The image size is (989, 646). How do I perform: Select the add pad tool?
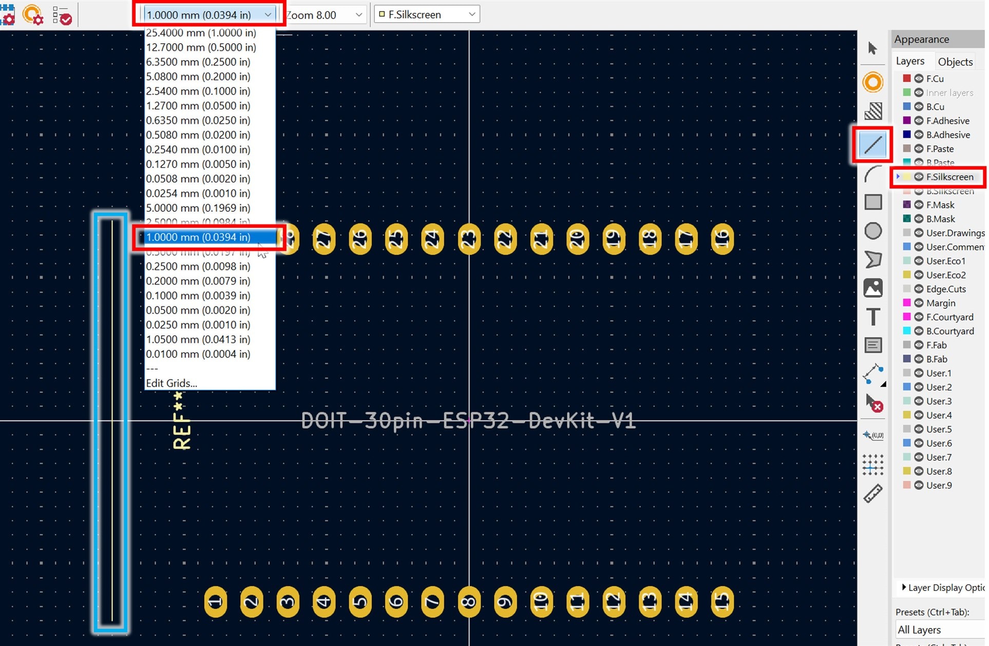coord(872,83)
